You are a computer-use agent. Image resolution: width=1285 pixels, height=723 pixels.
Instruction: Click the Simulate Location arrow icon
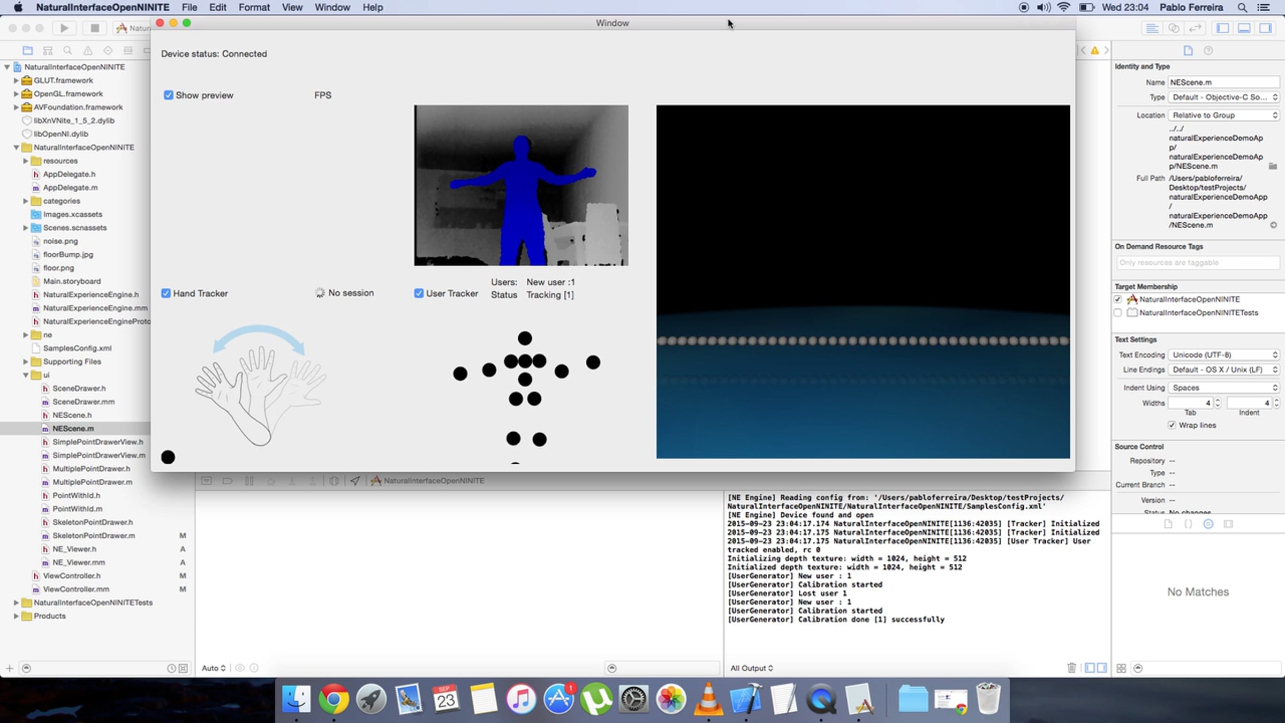355,480
